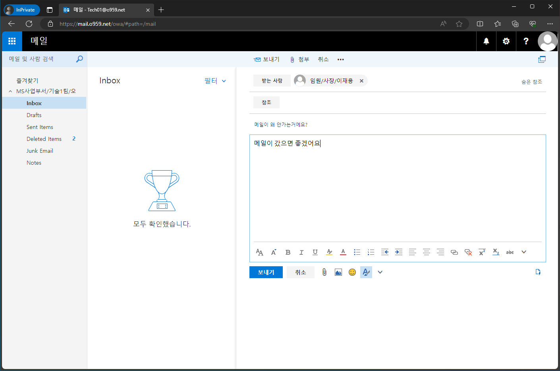This screenshot has width=560, height=371.
Task: Open the app launcher grid
Action: (x=12, y=41)
